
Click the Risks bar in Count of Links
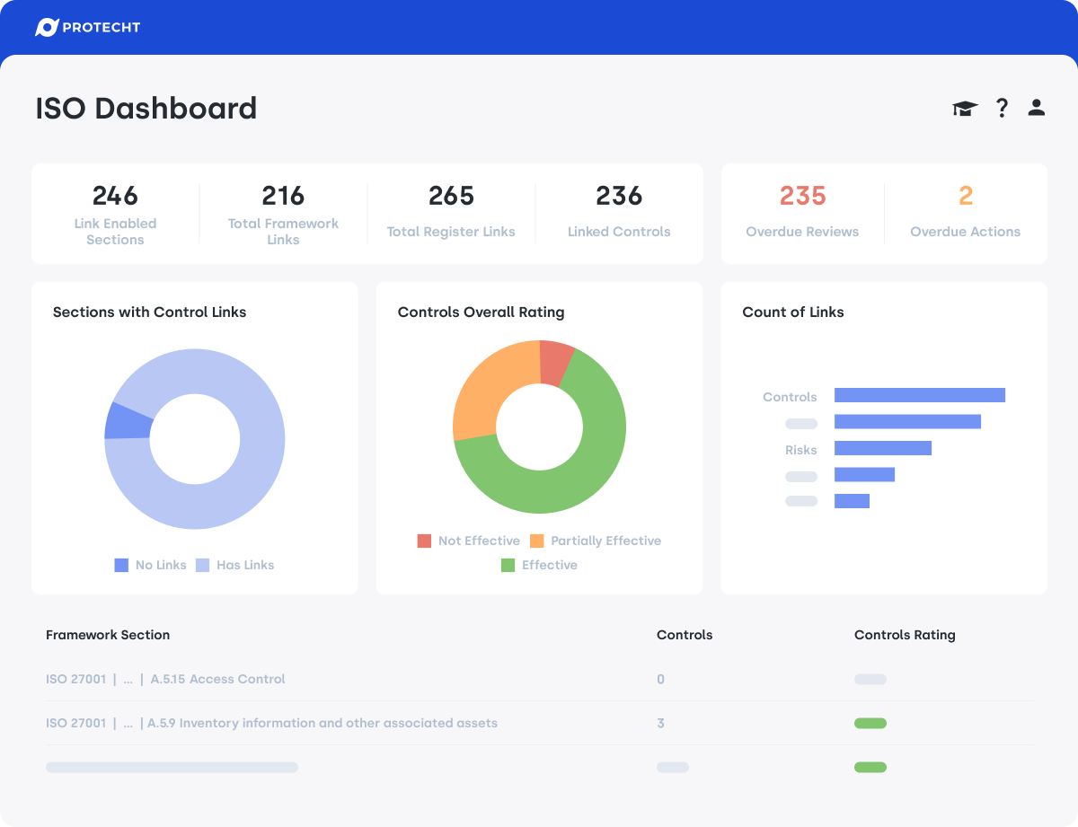click(882, 448)
